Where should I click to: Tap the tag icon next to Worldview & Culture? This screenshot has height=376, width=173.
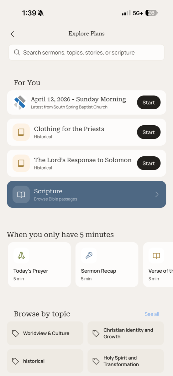click(15, 333)
